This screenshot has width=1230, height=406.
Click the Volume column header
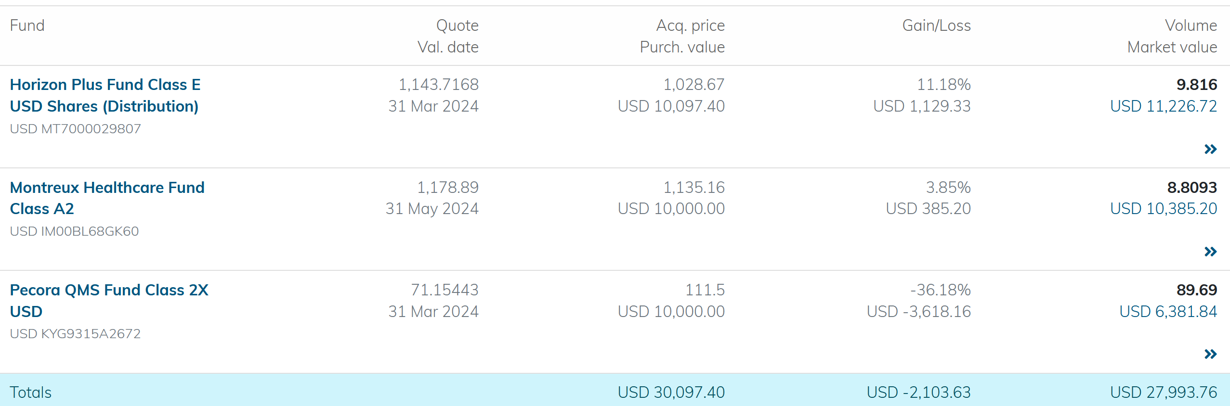point(1191,25)
